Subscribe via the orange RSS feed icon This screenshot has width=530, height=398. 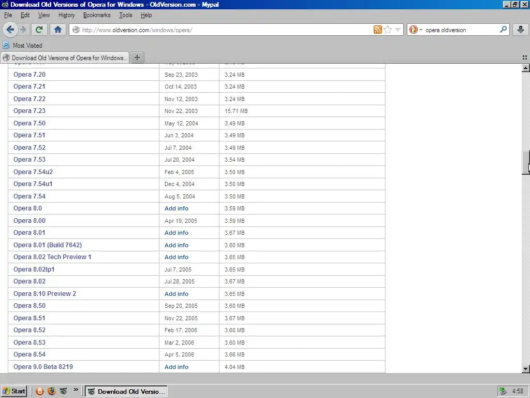point(377,30)
